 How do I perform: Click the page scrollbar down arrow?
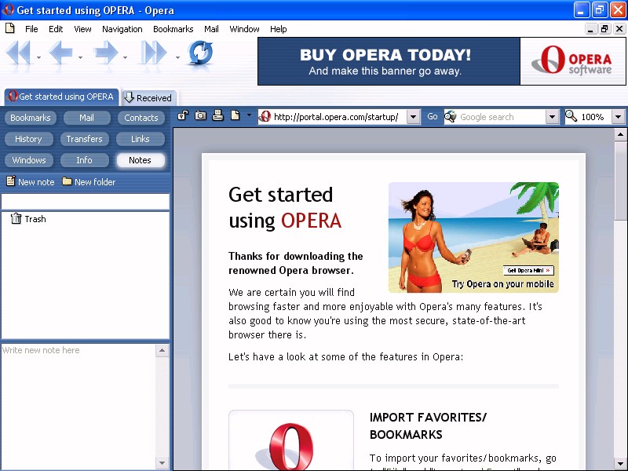tap(620, 464)
